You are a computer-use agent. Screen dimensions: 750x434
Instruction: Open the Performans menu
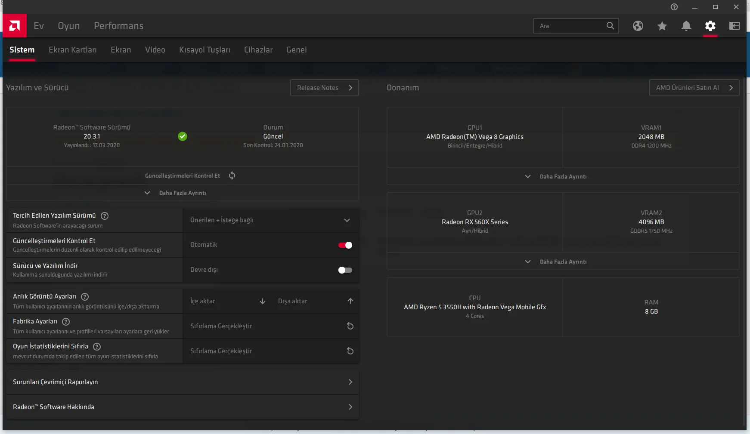118,26
